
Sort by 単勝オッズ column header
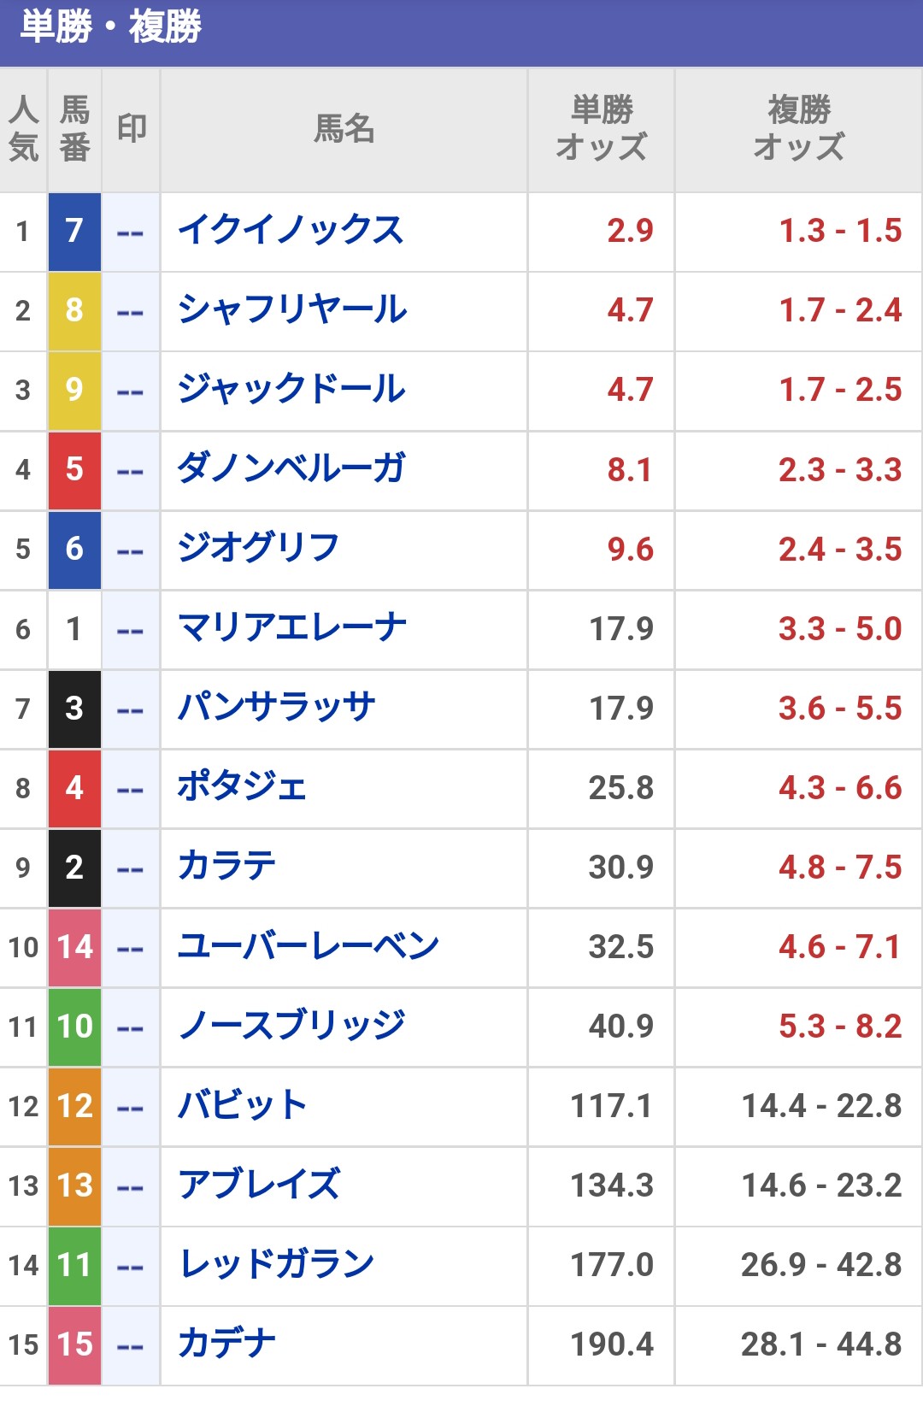[x=602, y=129]
